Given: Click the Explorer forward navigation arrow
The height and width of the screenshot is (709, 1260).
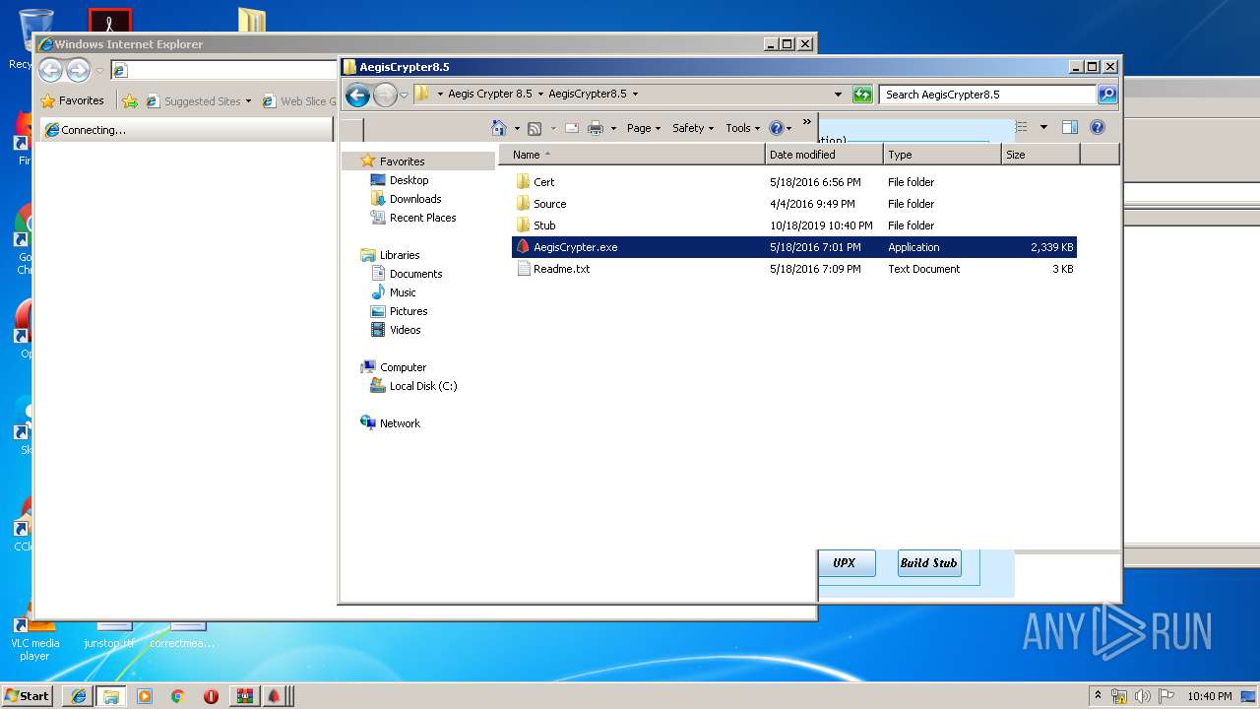Looking at the screenshot, I should (385, 95).
